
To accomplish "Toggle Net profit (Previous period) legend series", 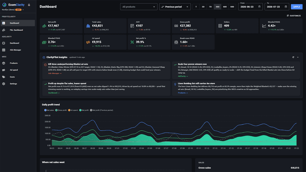I will tap(102, 110).
